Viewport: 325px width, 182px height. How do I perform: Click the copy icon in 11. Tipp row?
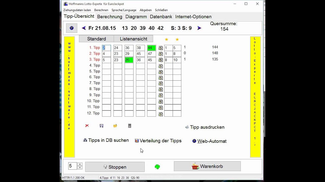coord(160,108)
